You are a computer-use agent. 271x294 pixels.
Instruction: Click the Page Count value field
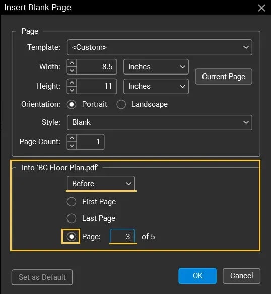point(90,142)
